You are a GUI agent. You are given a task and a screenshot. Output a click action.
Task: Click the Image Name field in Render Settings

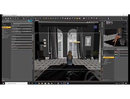point(20,42)
